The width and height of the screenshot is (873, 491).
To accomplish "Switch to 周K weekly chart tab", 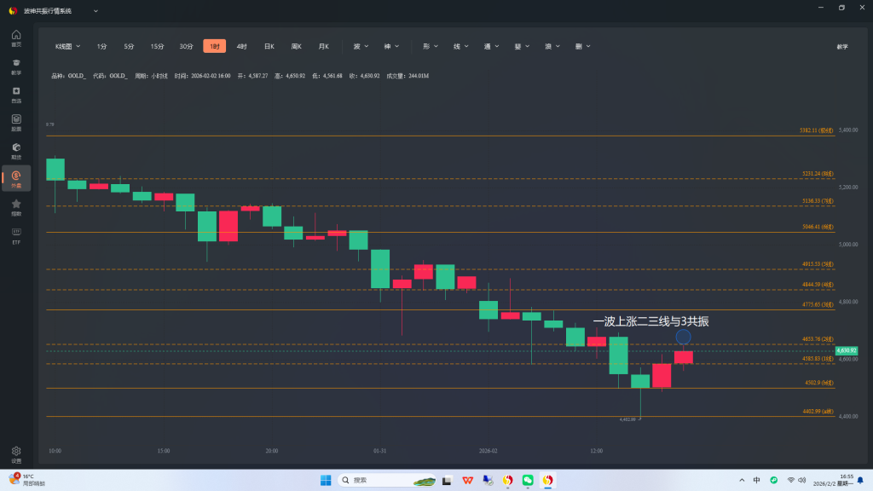I will (296, 46).
